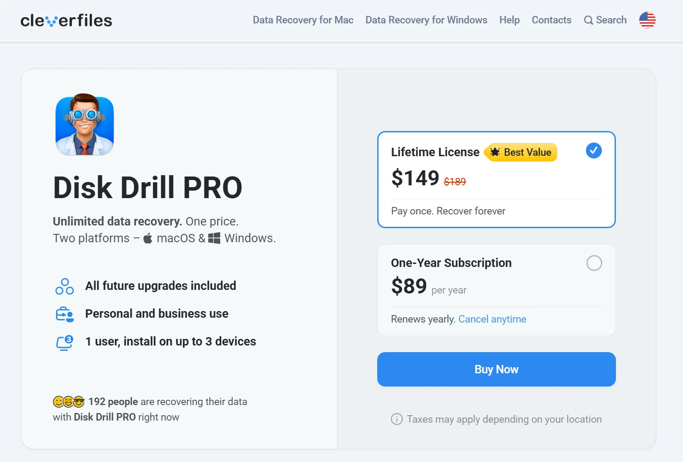Open Data Recovery for Mac page
This screenshot has height=462, width=683.
(303, 20)
